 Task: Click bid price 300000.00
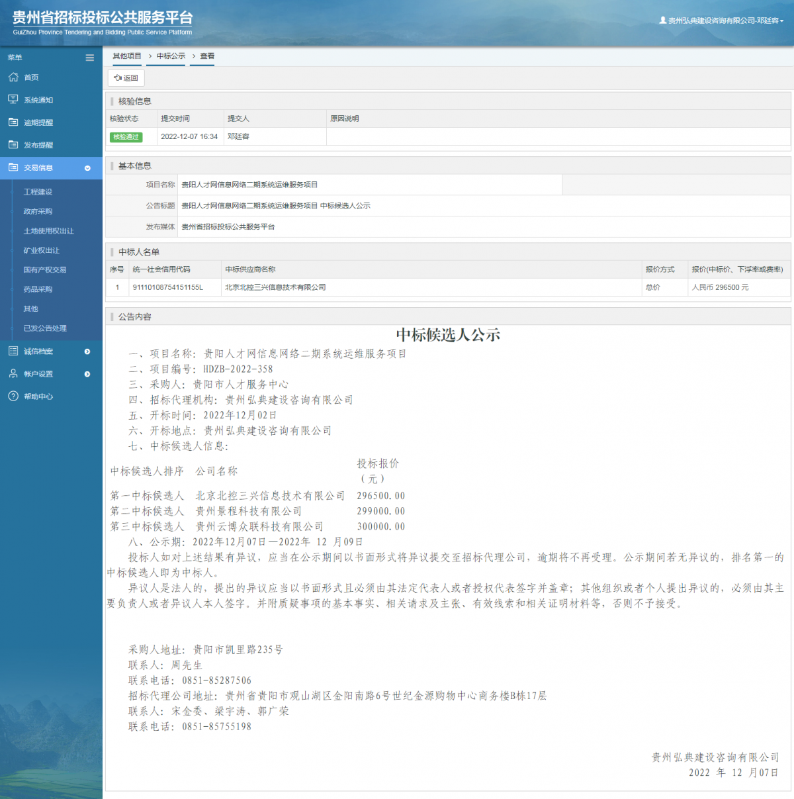381,526
